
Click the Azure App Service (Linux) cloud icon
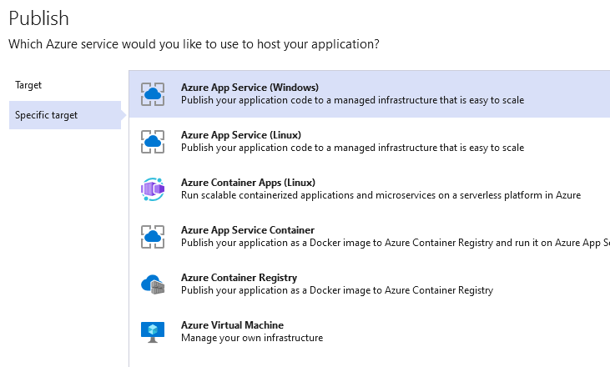(153, 142)
